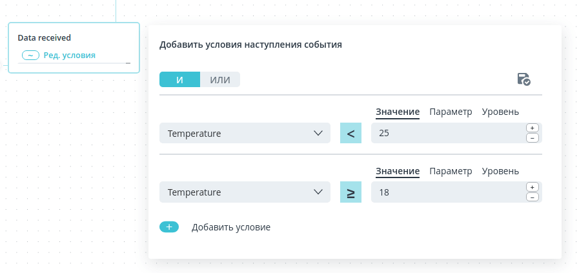Viewport: 579px width, 273px height.
Task: Select the И logic toggle
Action: click(180, 79)
